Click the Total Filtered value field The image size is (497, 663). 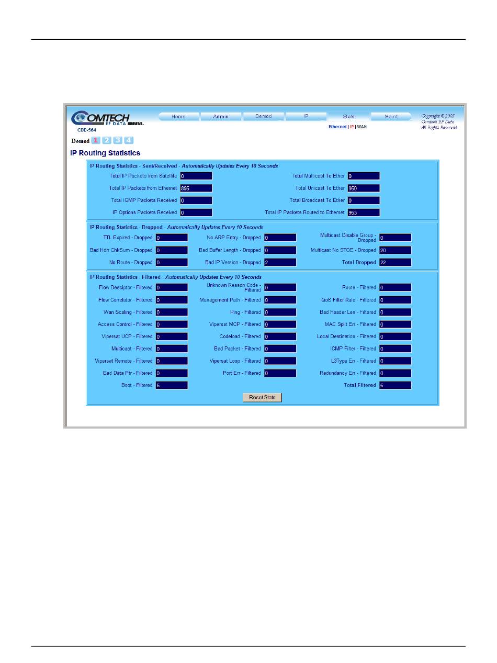(x=395, y=385)
